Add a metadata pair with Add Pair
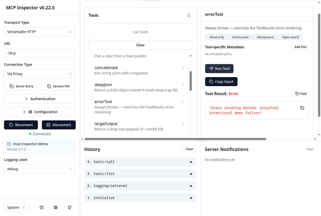Image resolution: width=321 pixels, height=216 pixels. click(x=301, y=47)
